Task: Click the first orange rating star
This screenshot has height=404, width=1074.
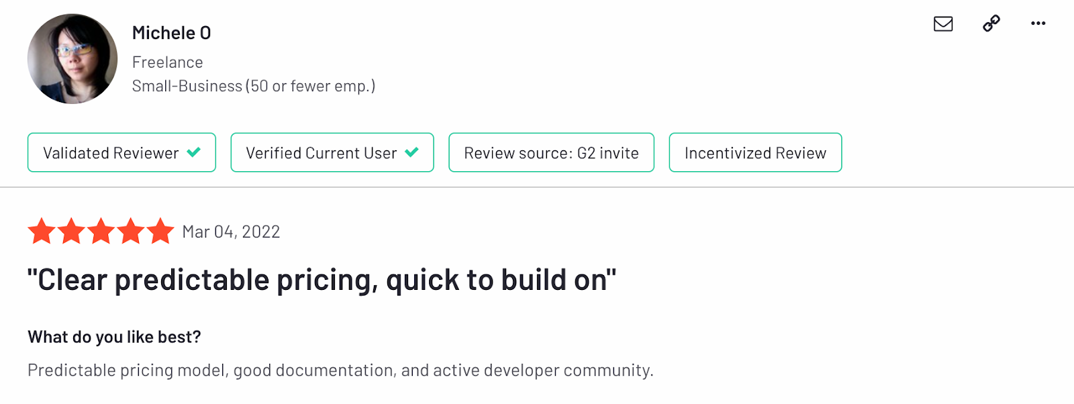Action: pos(42,231)
